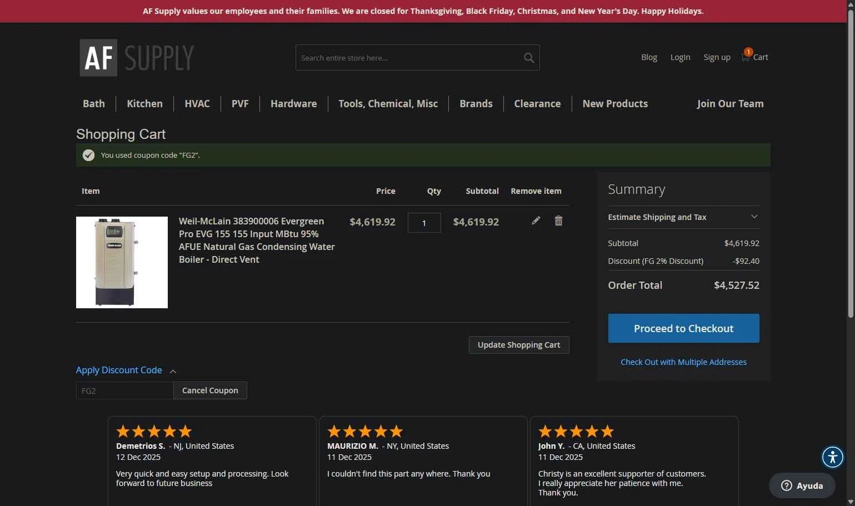Click Update Shopping Cart button
This screenshot has width=855, height=506.
click(x=519, y=345)
